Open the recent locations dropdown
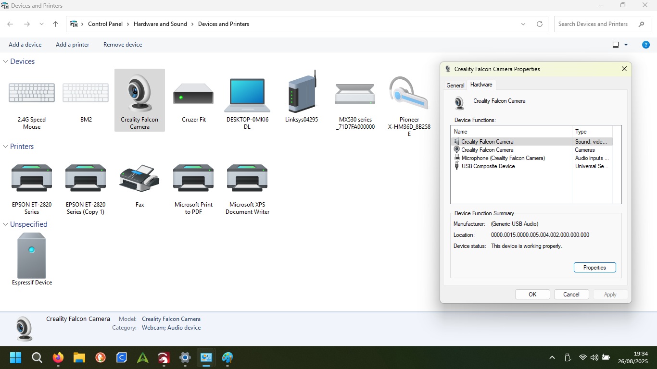657x369 pixels. [41, 24]
